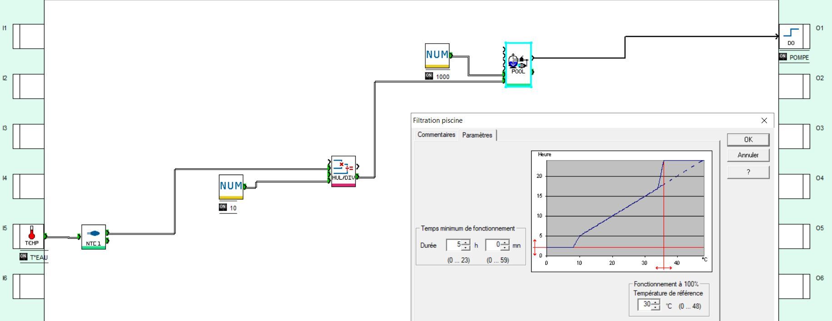832x321 pixels.
Task: Select the NTC1 sensor conversion block
Action: coord(94,237)
